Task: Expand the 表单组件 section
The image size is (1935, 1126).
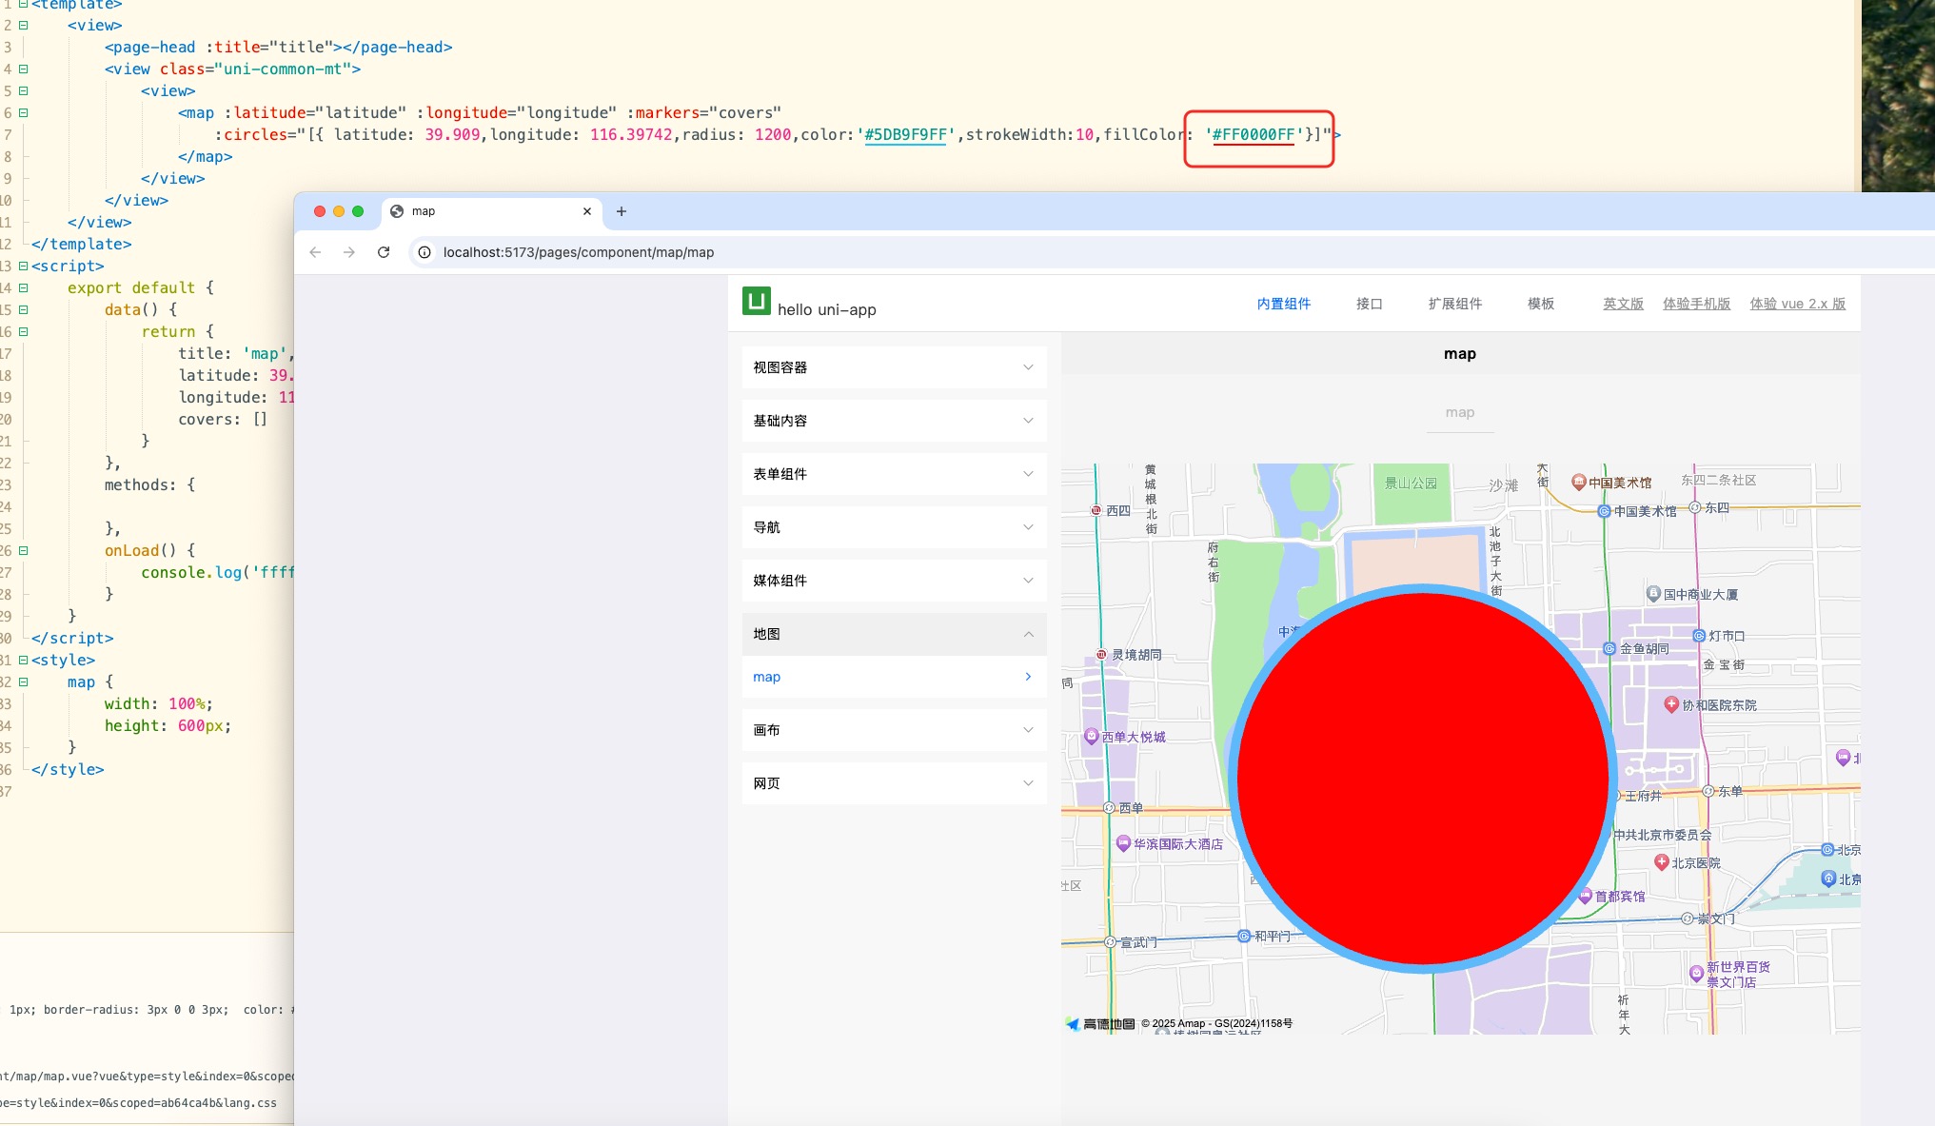Action: click(x=894, y=474)
